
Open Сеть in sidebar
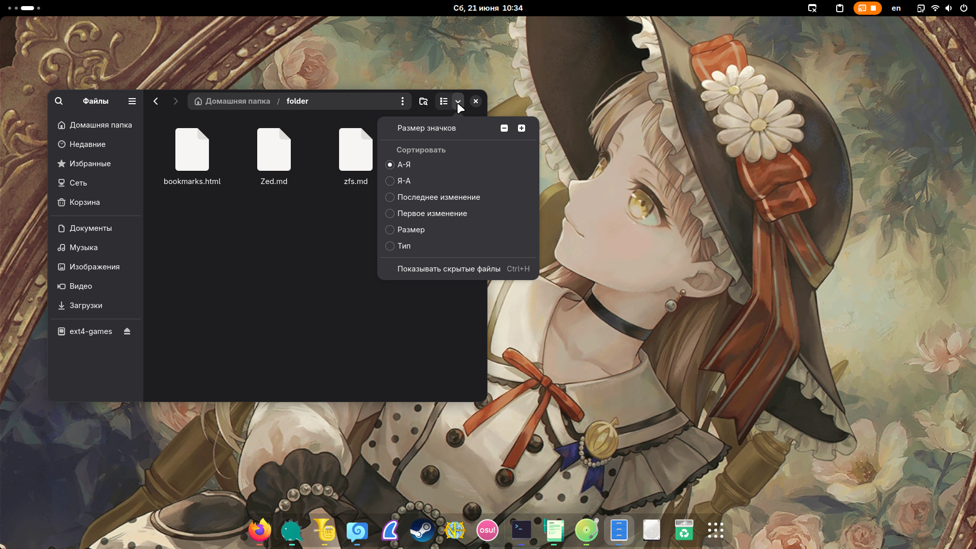tap(96, 183)
